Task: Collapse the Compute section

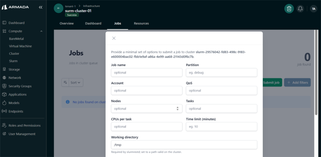Action: coord(41,31)
